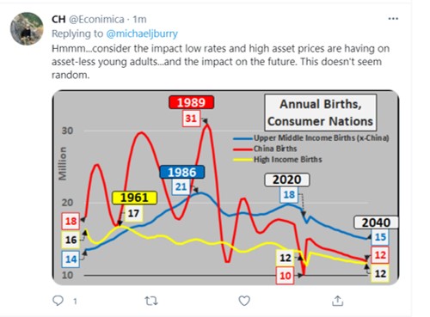The width and height of the screenshot is (430, 317).
Task: Like the tweet with the heart icon
Action: point(244,301)
